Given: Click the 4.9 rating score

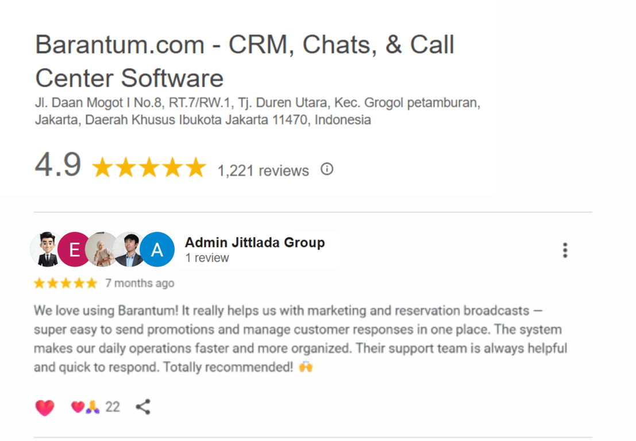Looking at the screenshot, I should click(58, 165).
